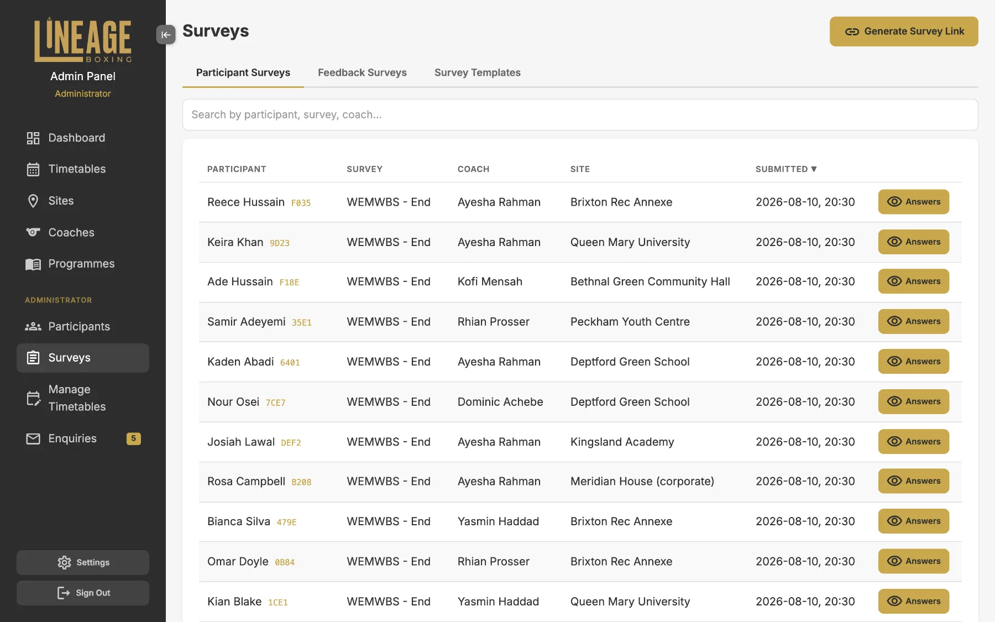
Task: Click participant ID B208
Action: tap(301, 482)
